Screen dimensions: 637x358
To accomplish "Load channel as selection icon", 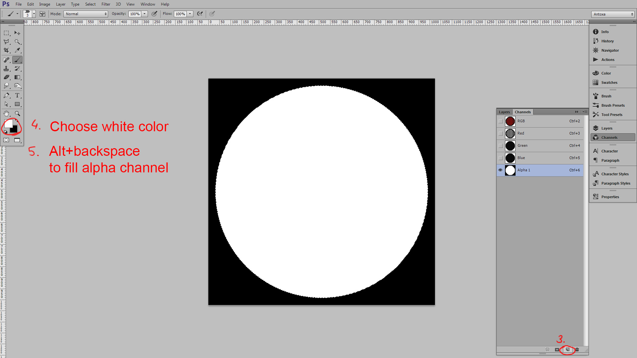I will pos(547,349).
